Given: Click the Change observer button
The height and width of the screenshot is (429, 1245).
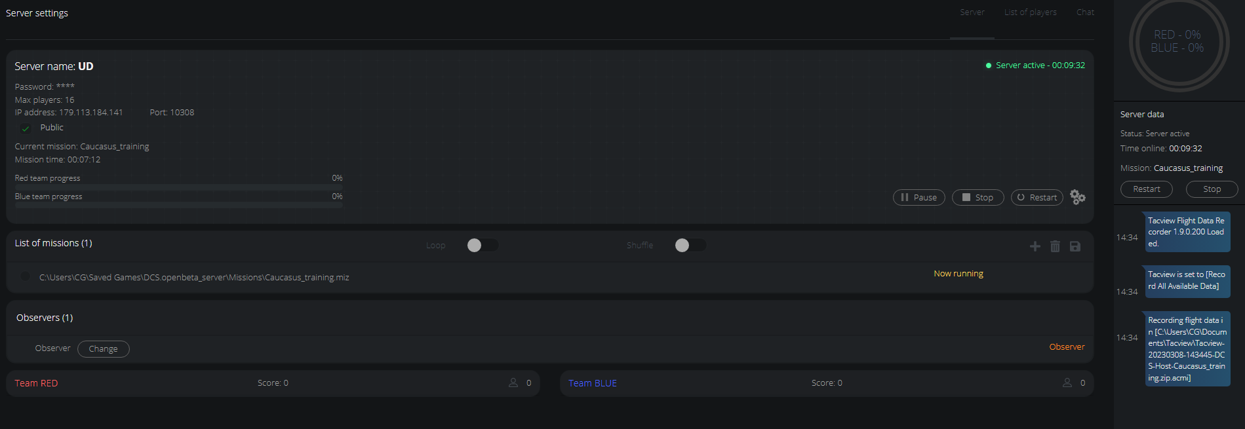Looking at the screenshot, I should coord(104,349).
